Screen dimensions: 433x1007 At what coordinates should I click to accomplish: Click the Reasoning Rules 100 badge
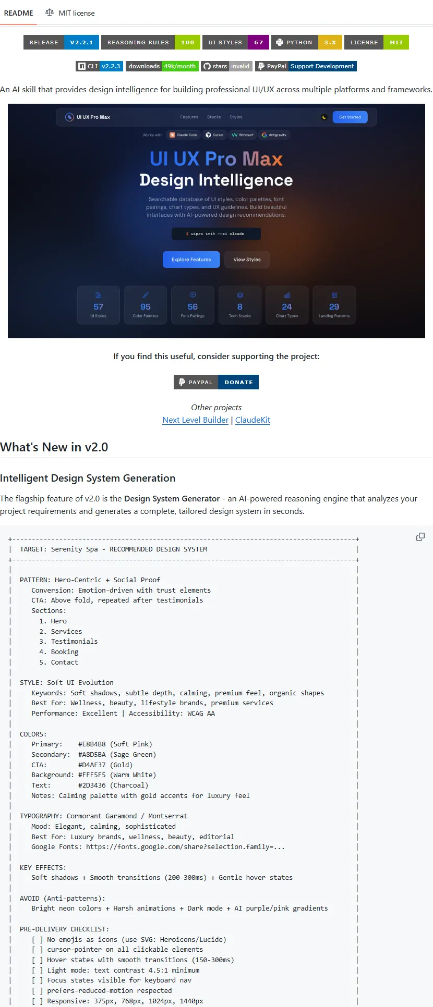tap(151, 42)
